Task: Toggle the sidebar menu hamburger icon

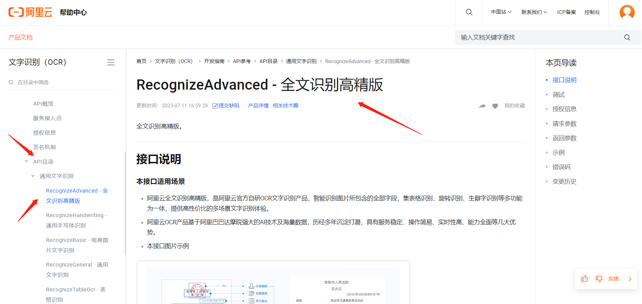Action: [111, 62]
